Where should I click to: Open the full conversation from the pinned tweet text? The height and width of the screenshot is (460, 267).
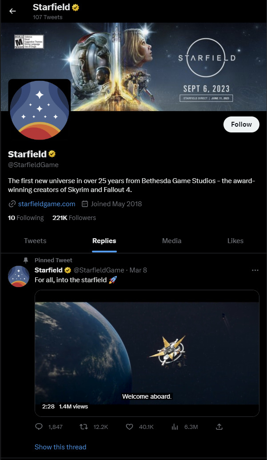[76, 280]
